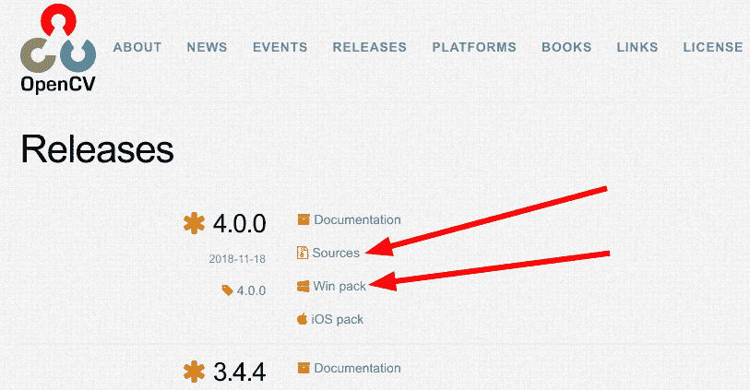Click the Apple icon beside iOS pack
This screenshot has height=390, width=750.
point(302,319)
